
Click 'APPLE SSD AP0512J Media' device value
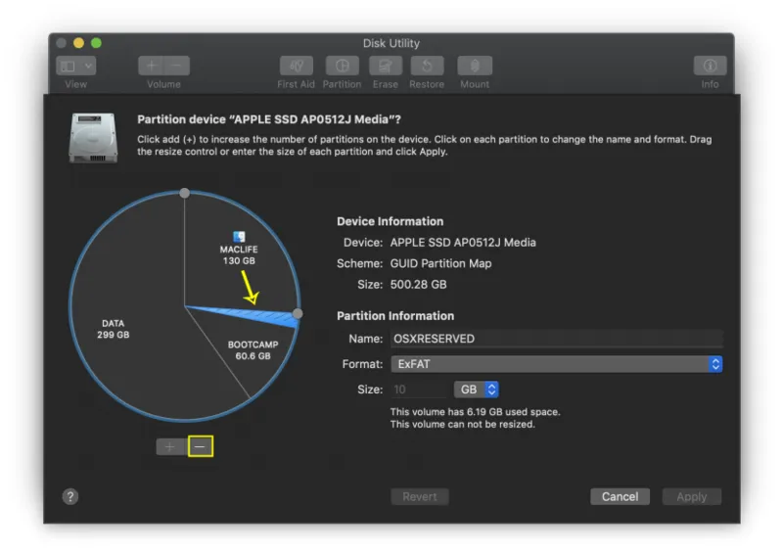463,243
